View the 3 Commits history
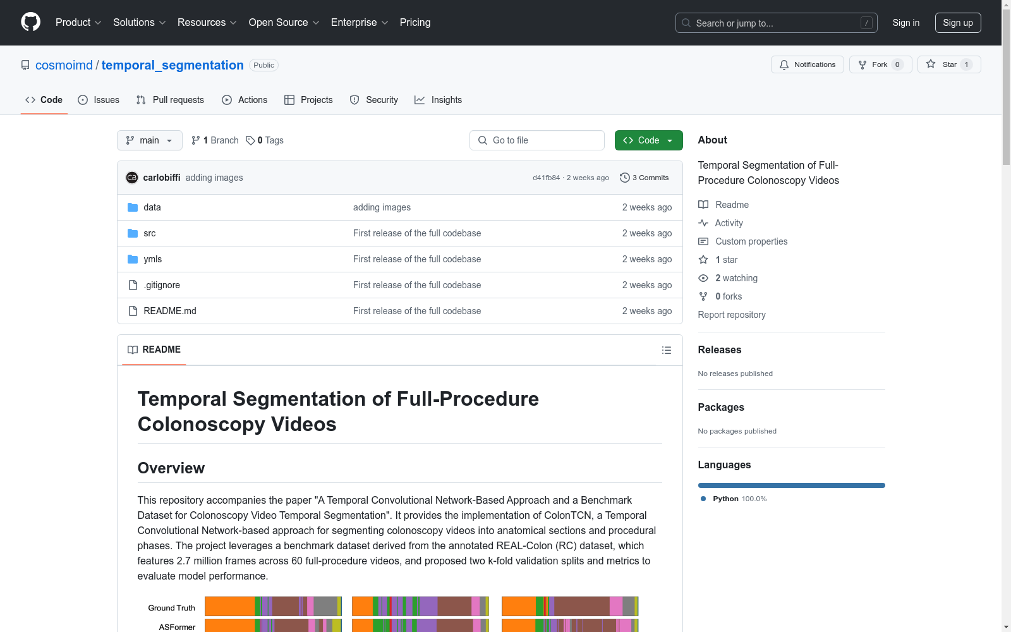This screenshot has height=632, width=1011. (x=644, y=178)
